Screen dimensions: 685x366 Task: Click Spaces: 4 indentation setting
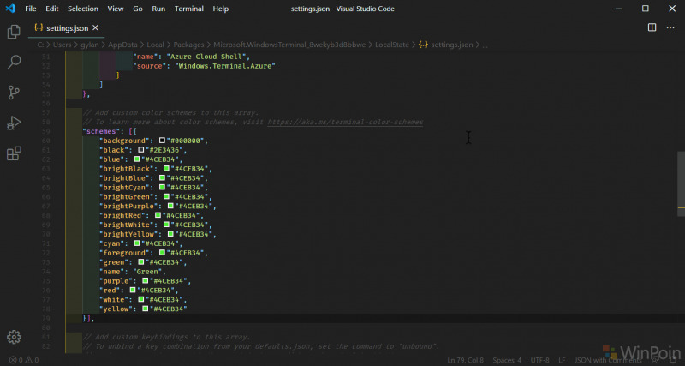tap(507, 360)
